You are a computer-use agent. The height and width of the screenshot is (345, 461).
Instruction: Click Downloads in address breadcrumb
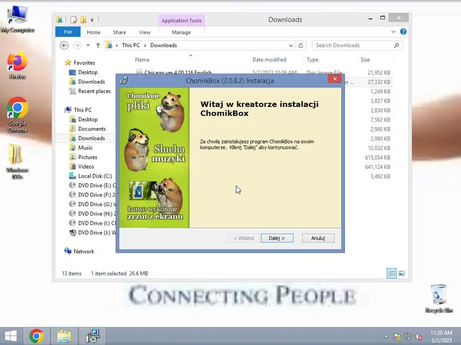click(x=163, y=45)
